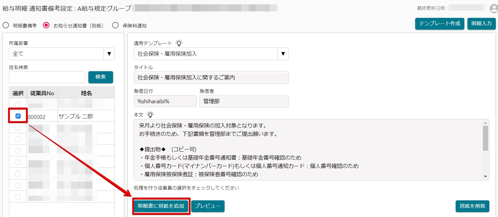Screen dimensions: 498x217
Task: Click the 検索 button
Action: coord(101,77)
